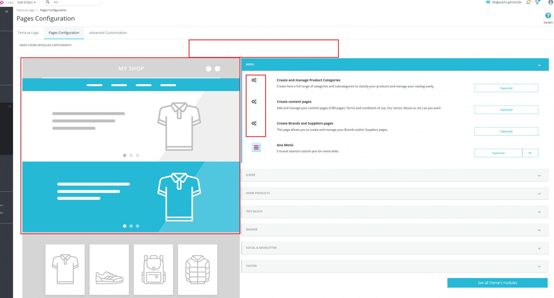Image resolution: width=554 pixels, height=298 pixels.
Task: Click Yapılandır for Create content pages
Action: [x=506, y=110]
